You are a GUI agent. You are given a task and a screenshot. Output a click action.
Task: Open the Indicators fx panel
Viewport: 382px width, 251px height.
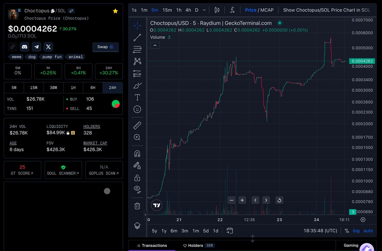click(x=232, y=10)
